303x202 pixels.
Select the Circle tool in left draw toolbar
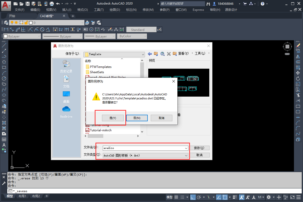point(4,78)
